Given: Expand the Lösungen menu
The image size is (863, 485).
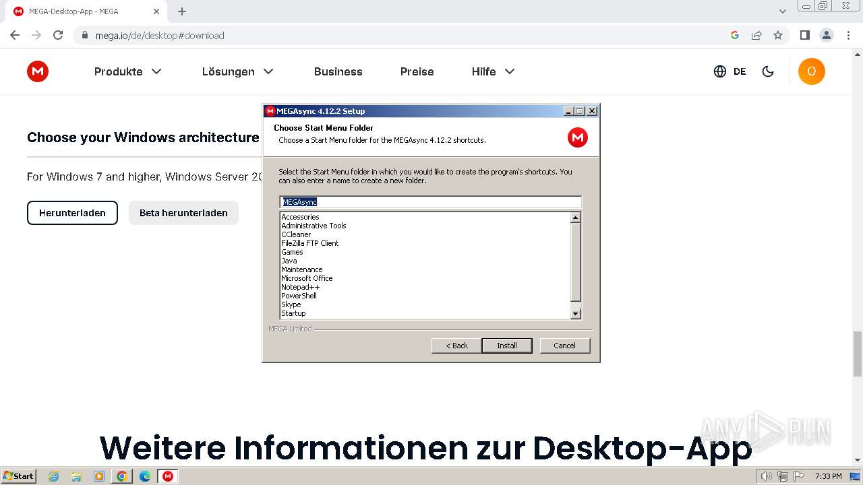Looking at the screenshot, I should coord(237,71).
